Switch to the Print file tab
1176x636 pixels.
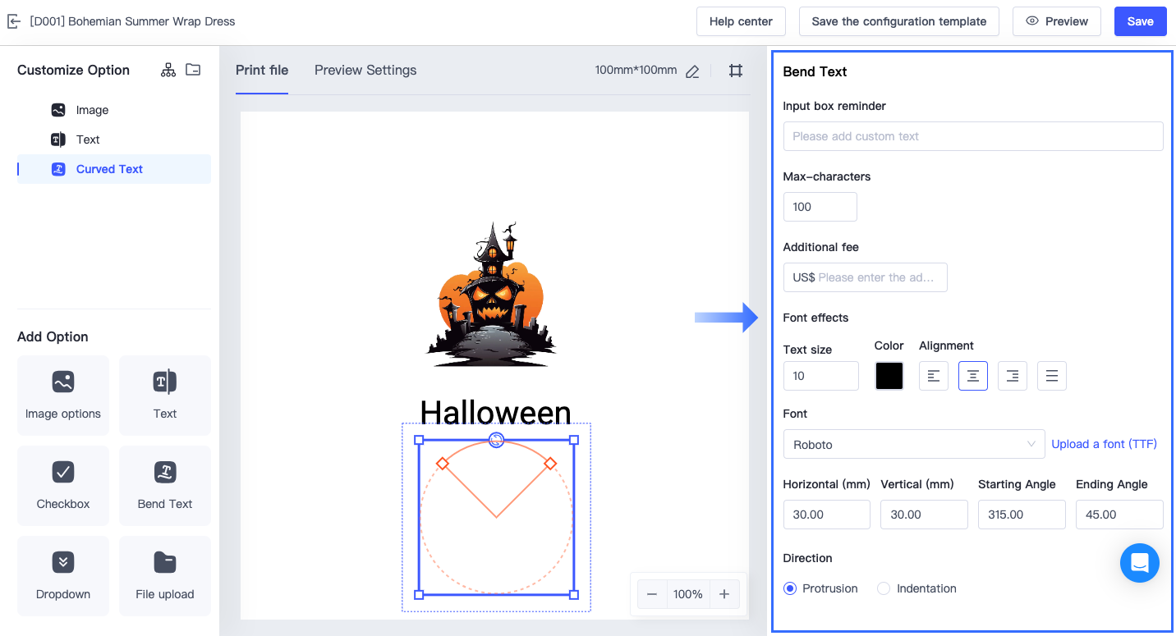click(x=262, y=70)
